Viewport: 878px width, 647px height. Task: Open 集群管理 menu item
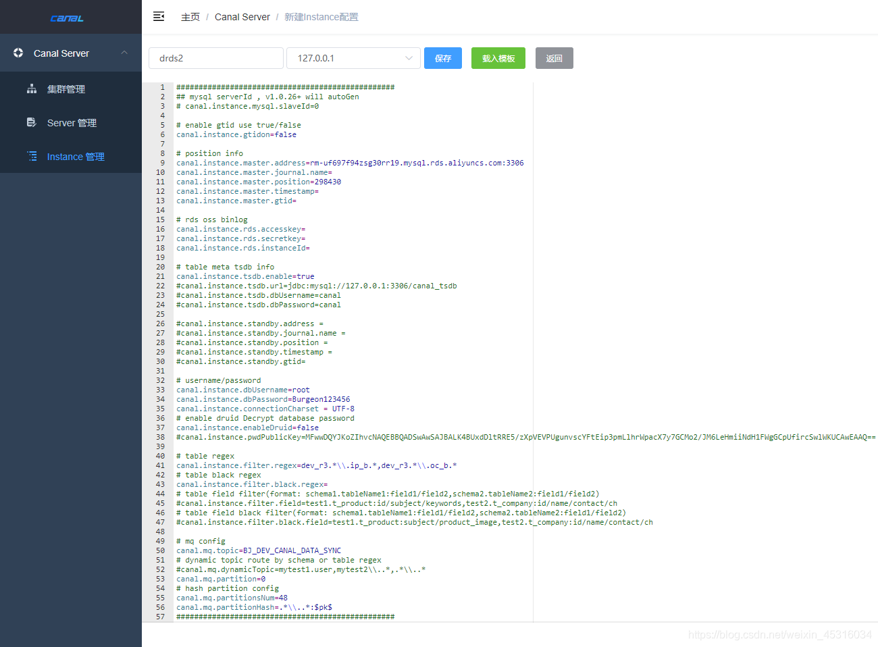(x=71, y=88)
